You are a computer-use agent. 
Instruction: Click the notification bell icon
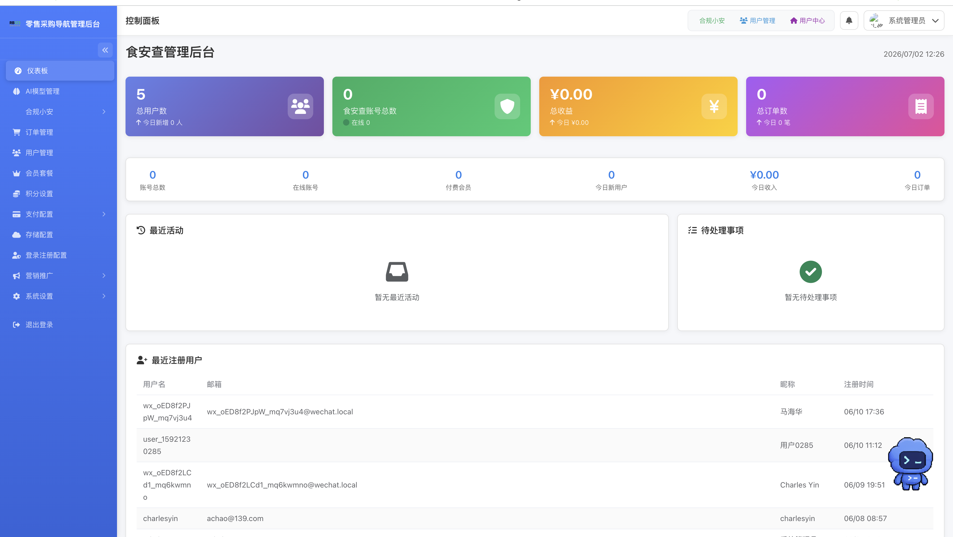[849, 20]
